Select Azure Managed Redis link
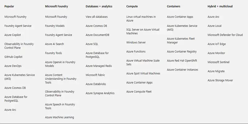Image resolution: width=248 pixels, height=124 pixels. (x=99, y=66)
